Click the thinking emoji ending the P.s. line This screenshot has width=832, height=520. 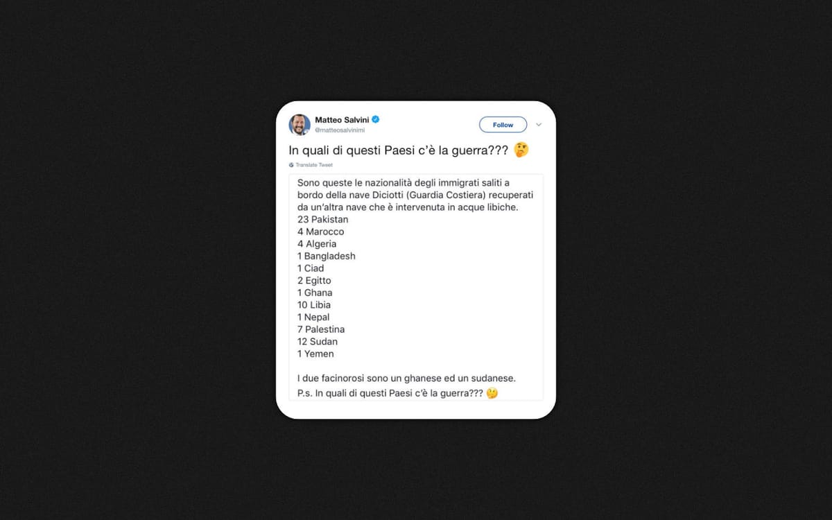tap(492, 393)
